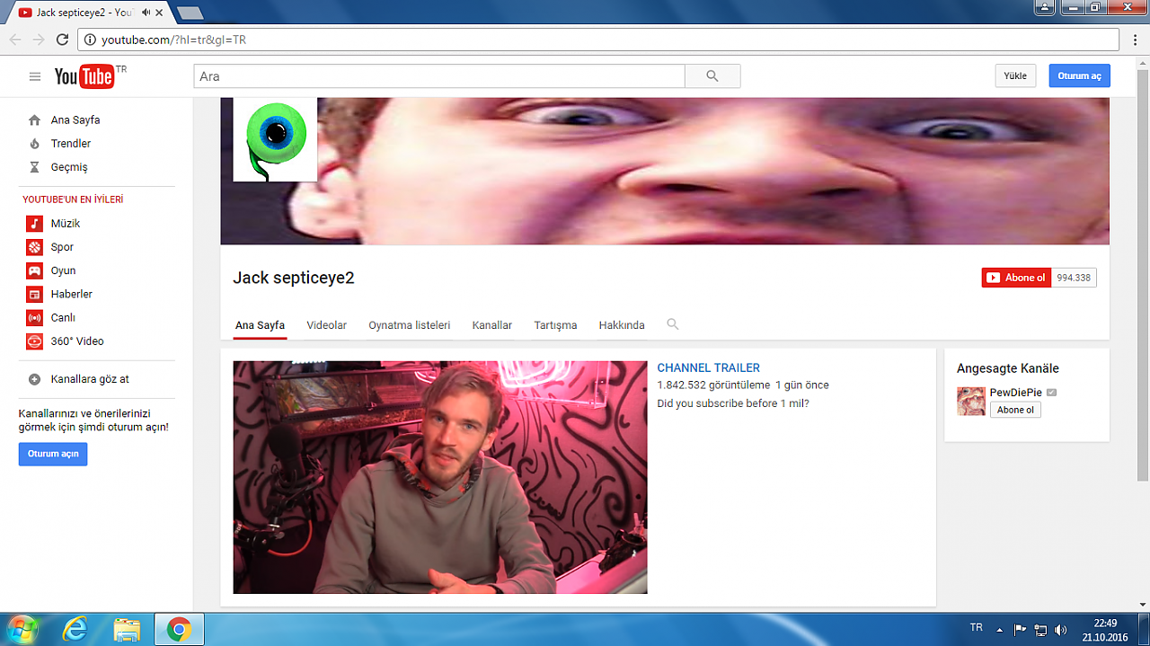Image resolution: width=1150 pixels, height=646 pixels.
Task: Open Geçmiş hourglass icon in sidebar
Action: 34,167
